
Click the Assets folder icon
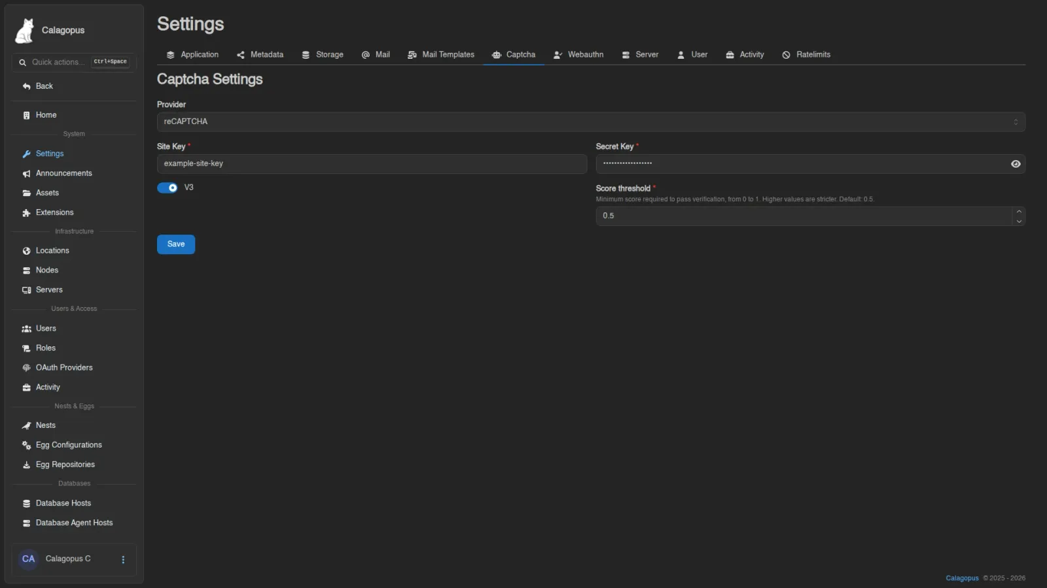coord(26,193)
